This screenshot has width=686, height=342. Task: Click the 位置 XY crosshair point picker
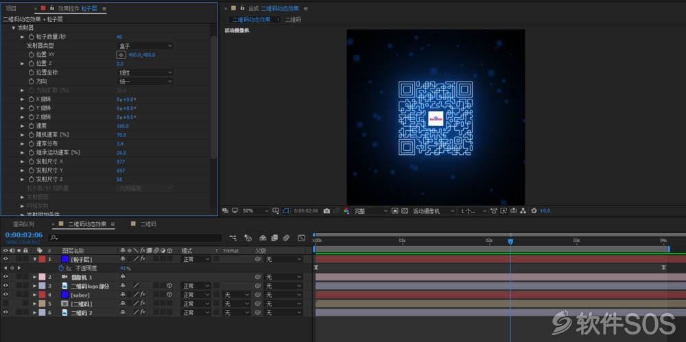(x=121, y=55)
